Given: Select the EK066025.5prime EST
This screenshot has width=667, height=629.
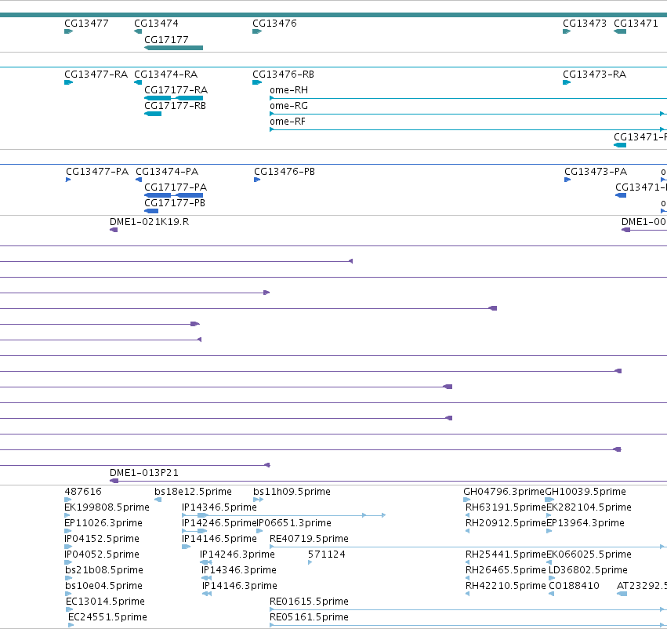Looking at the screenshot, I should pos(589,554).
